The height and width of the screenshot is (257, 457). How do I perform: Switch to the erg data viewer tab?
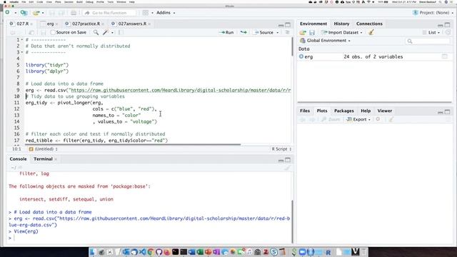point(49,24)
